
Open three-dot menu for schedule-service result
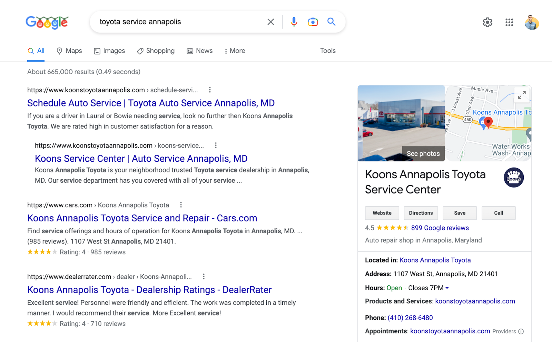(210, 90)
